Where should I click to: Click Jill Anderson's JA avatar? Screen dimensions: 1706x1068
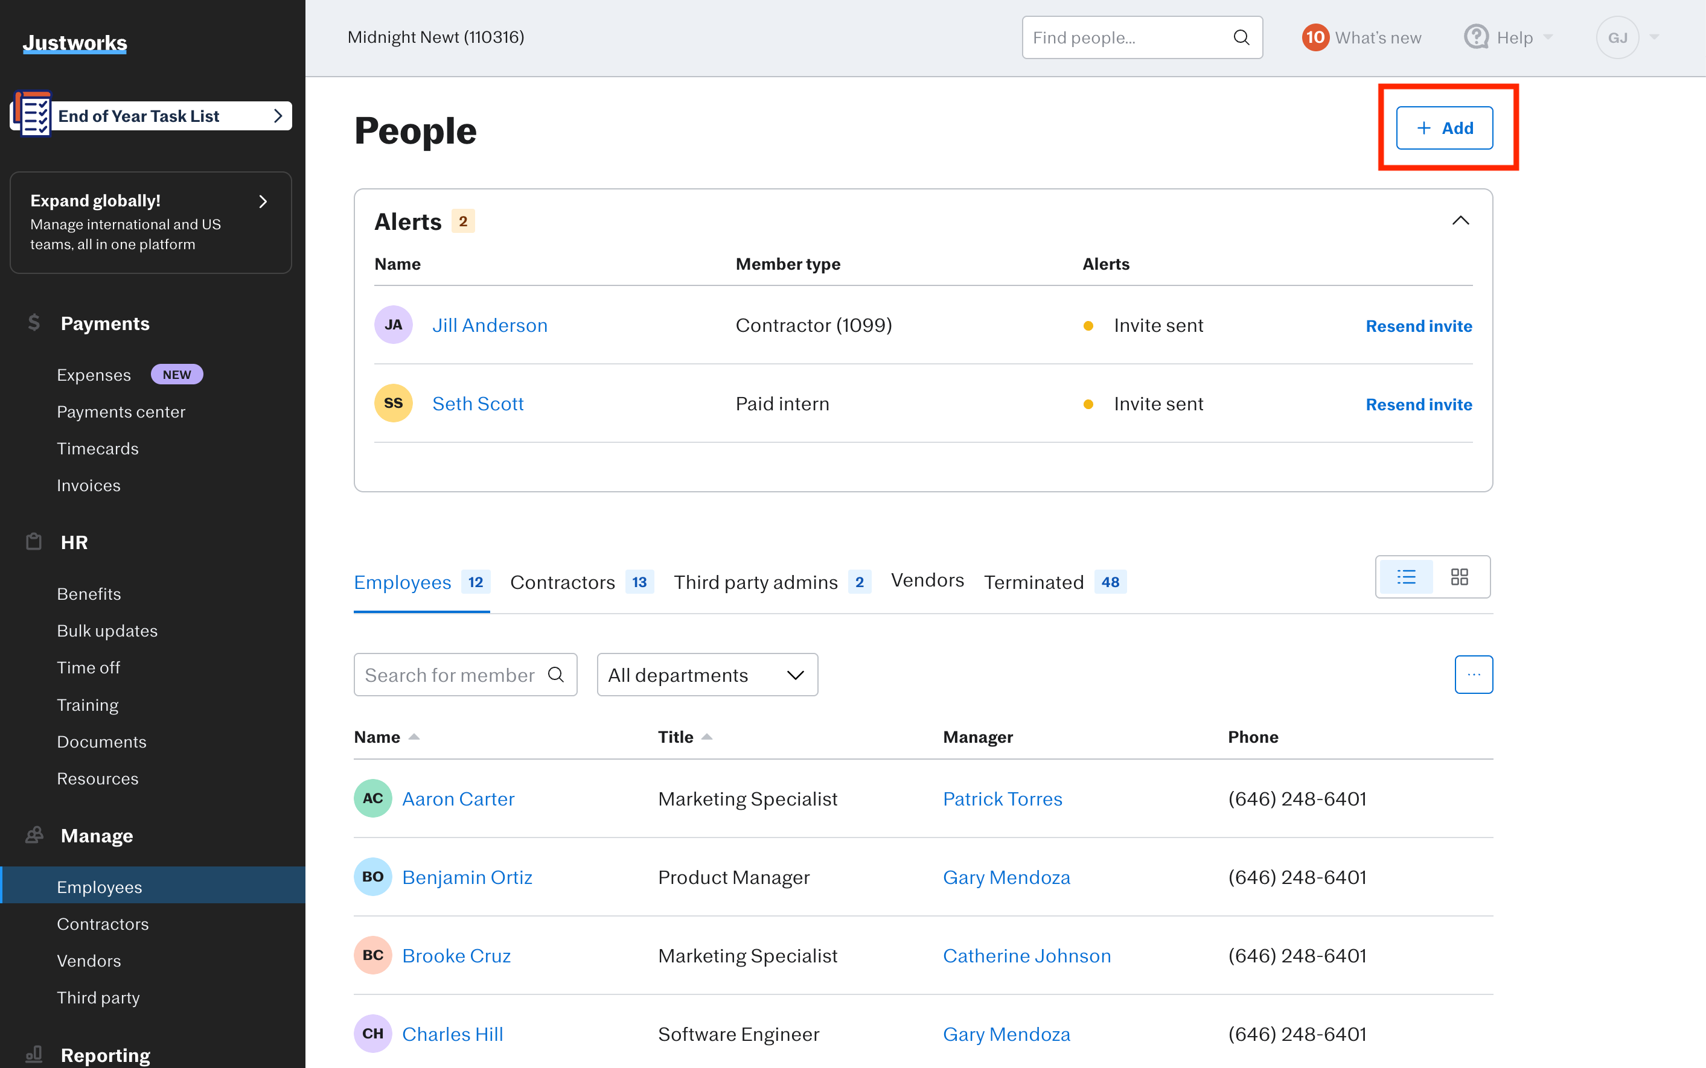(x=393, y=325)
